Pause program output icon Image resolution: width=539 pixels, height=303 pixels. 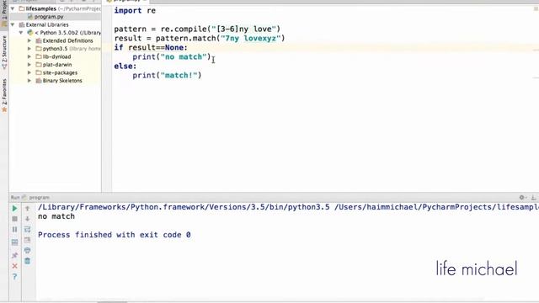tap(14, 229)
